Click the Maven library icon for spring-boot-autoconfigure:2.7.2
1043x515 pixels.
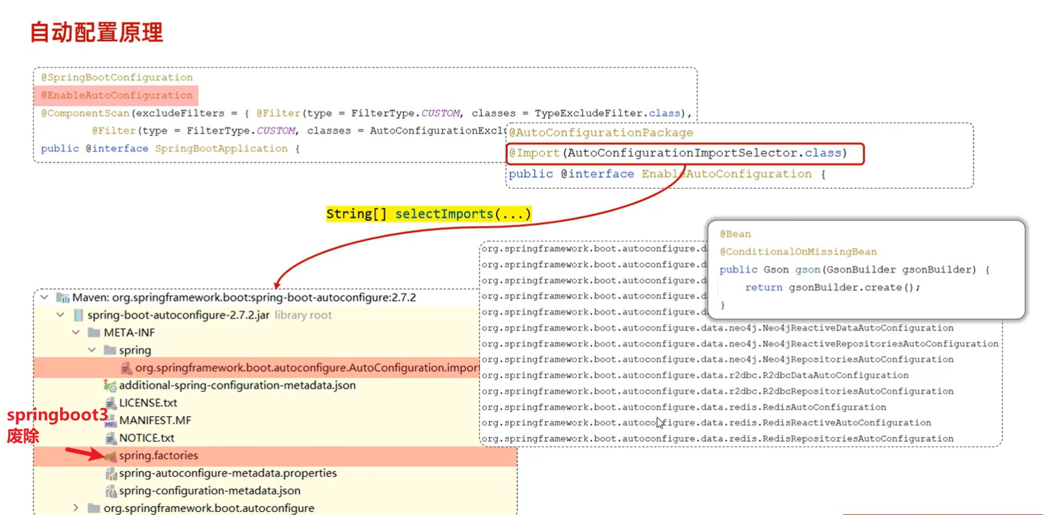pos(63,298)
